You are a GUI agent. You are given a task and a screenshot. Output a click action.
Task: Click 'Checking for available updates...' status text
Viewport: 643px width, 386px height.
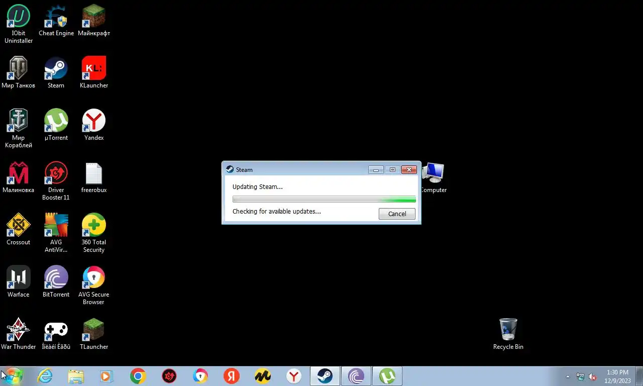pos(277,212)
